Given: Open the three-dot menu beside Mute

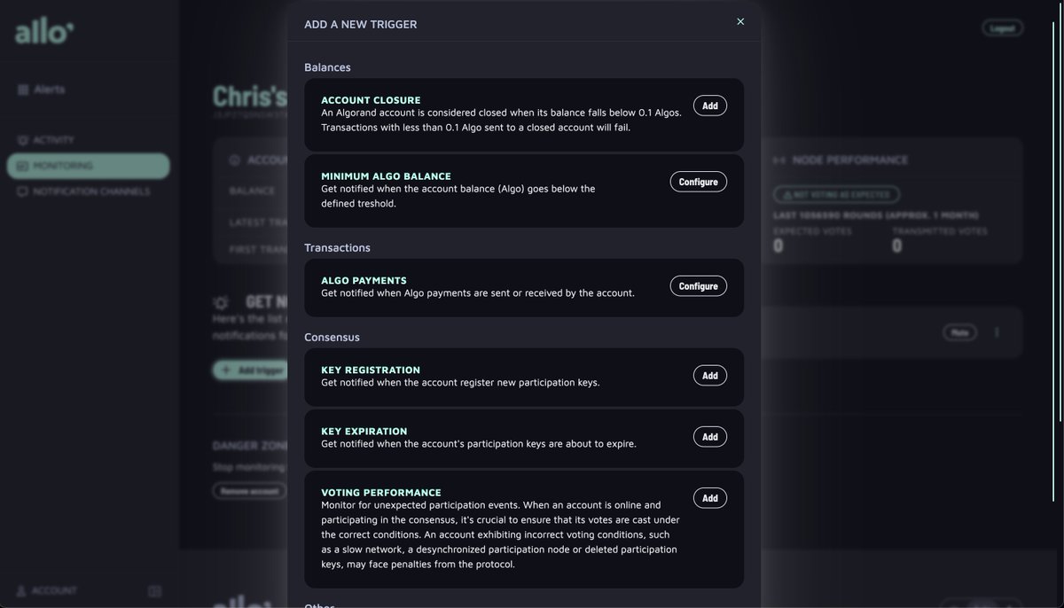Looking at the screenshot, I should (x=997, y=332).
